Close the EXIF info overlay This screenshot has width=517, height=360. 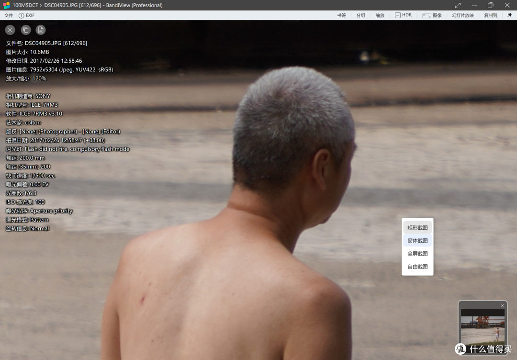pos(10,30)
